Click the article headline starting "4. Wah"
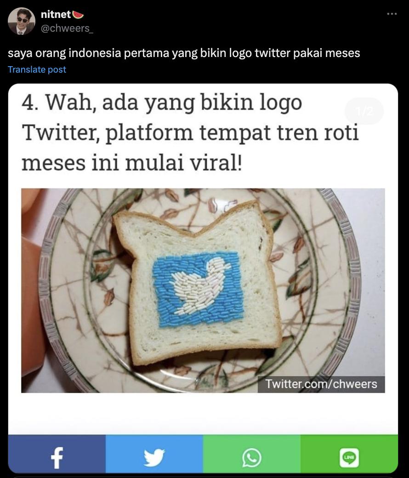Viewport: 409px width, 478px height. (x=190, y=132)
